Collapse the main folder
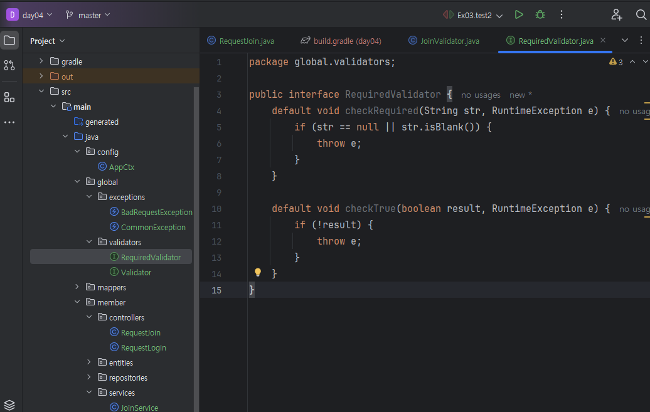650x412 pixels. (53, 107)
